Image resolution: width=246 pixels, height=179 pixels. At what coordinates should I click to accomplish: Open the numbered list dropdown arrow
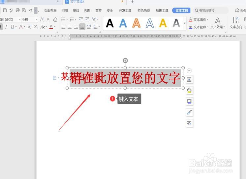coord(76,19)
